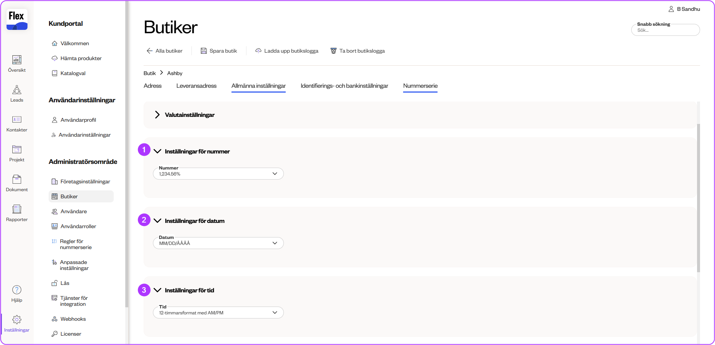
Task: Collapse the Inställningar för nummer section
Action: pyautogui.click(x=157, y=151)
